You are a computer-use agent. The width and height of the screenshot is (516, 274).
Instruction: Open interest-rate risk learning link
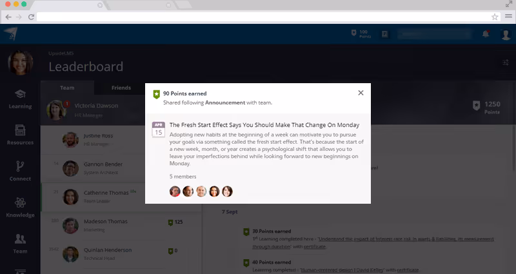[x=373, y=243]
